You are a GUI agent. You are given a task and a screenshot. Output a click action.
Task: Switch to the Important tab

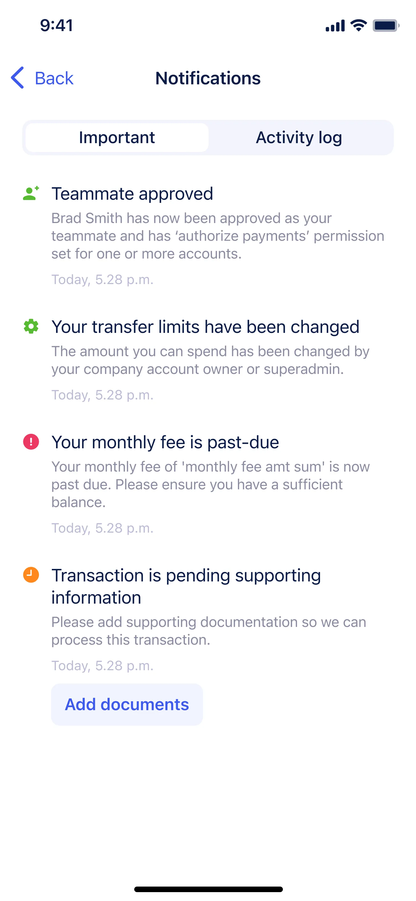pos(117,138)
